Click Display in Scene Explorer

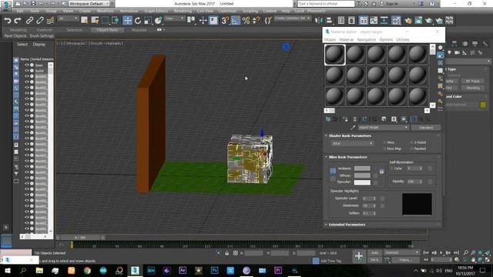pos(39,45)
